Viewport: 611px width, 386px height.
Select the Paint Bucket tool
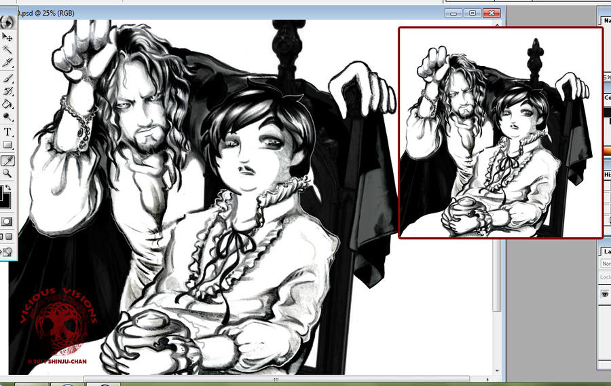click(7, 104)
